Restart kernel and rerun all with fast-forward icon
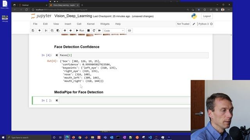250x140 pixels. pos(99,30)
